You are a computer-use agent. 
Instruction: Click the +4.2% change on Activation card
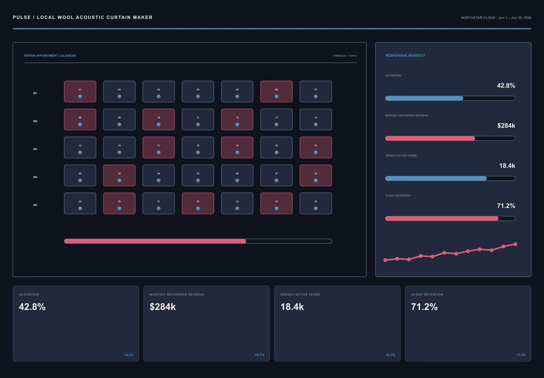click(x=129, y=355)
